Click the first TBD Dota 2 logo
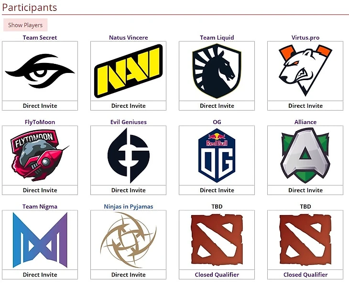Screen dimensions: 349x288 217,239
